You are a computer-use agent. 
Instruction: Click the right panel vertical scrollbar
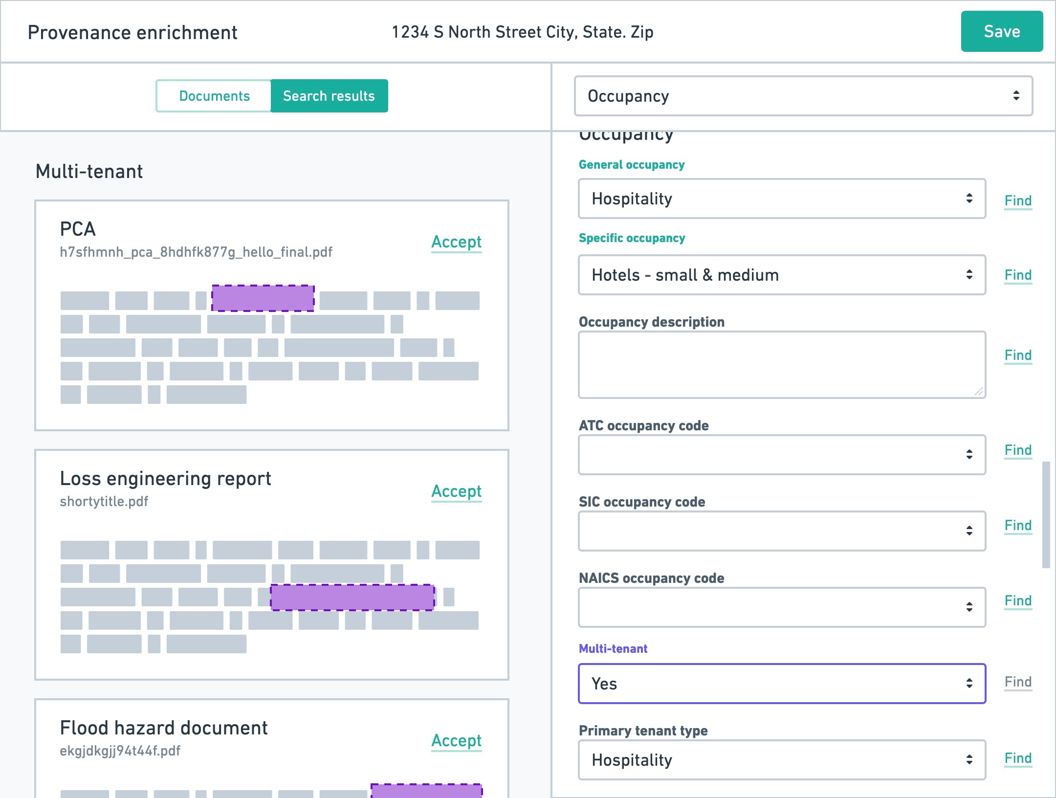tap(1046, 513)
